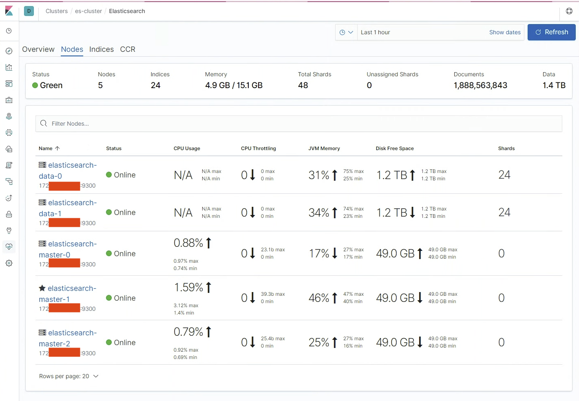
Task: Sort by Shards column header
Action: [506, 148]
